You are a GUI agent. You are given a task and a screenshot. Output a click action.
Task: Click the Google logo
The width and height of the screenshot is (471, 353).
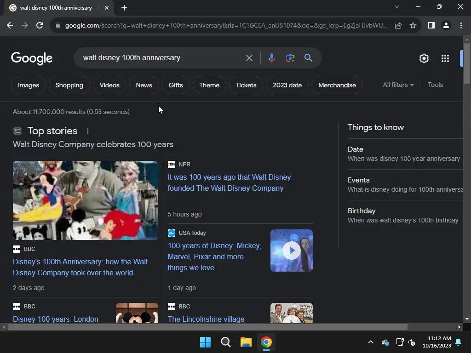point(32,58)
